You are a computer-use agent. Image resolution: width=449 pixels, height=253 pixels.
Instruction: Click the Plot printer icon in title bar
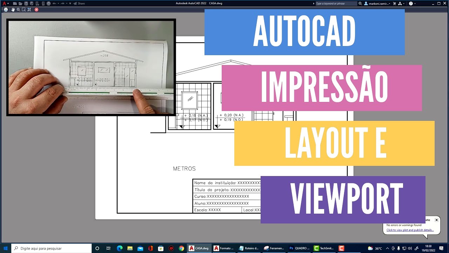click(x=48, y=4)
